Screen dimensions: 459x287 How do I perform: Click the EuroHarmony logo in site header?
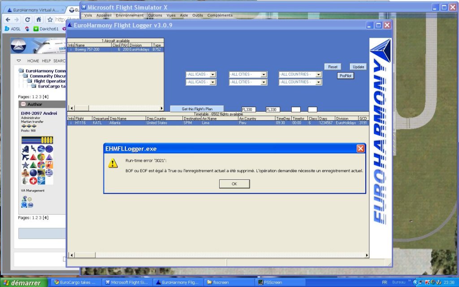19,47
